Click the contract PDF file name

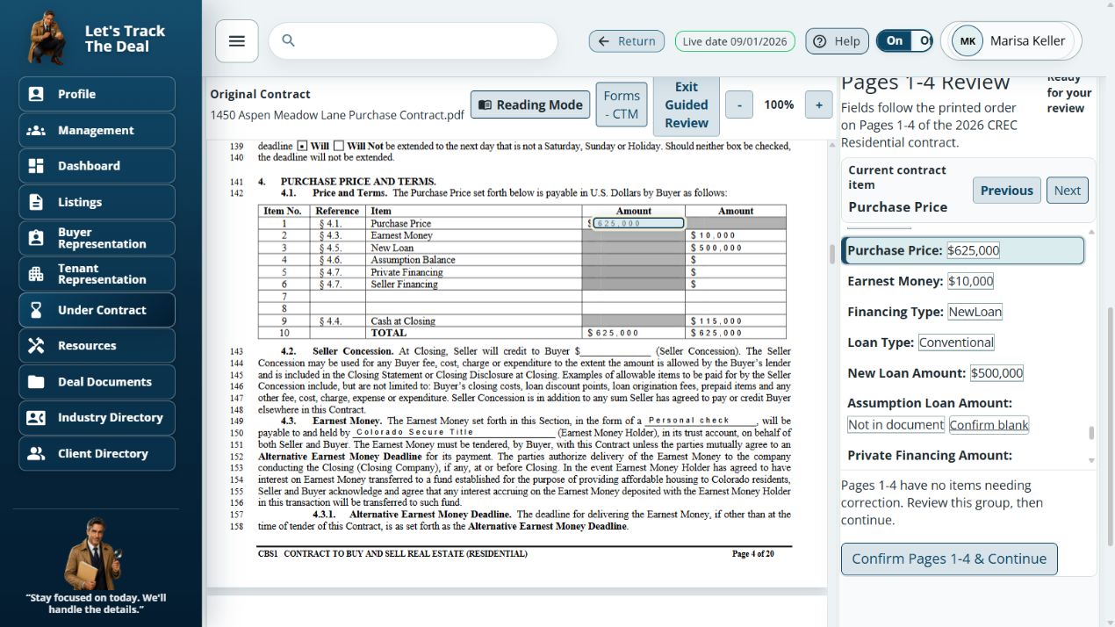point(337,115)
